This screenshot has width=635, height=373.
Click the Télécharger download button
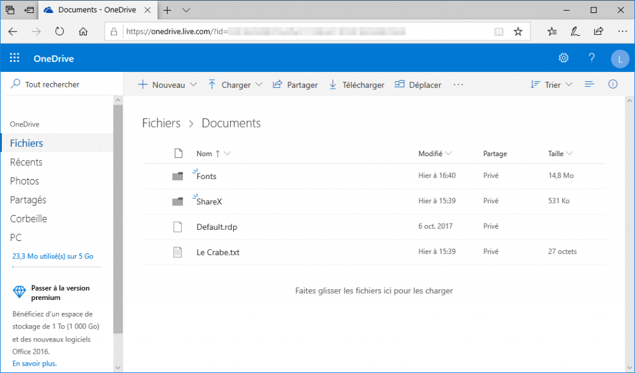pos(357,84)
